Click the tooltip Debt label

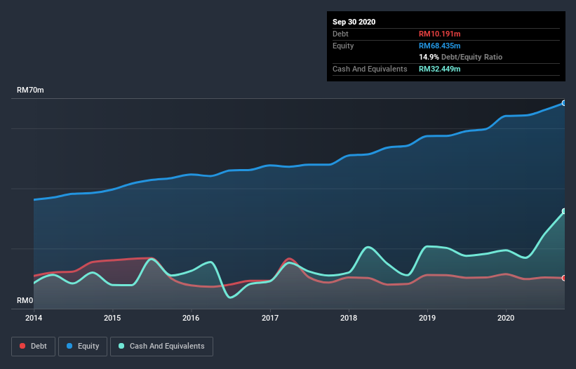coord(340,34)
